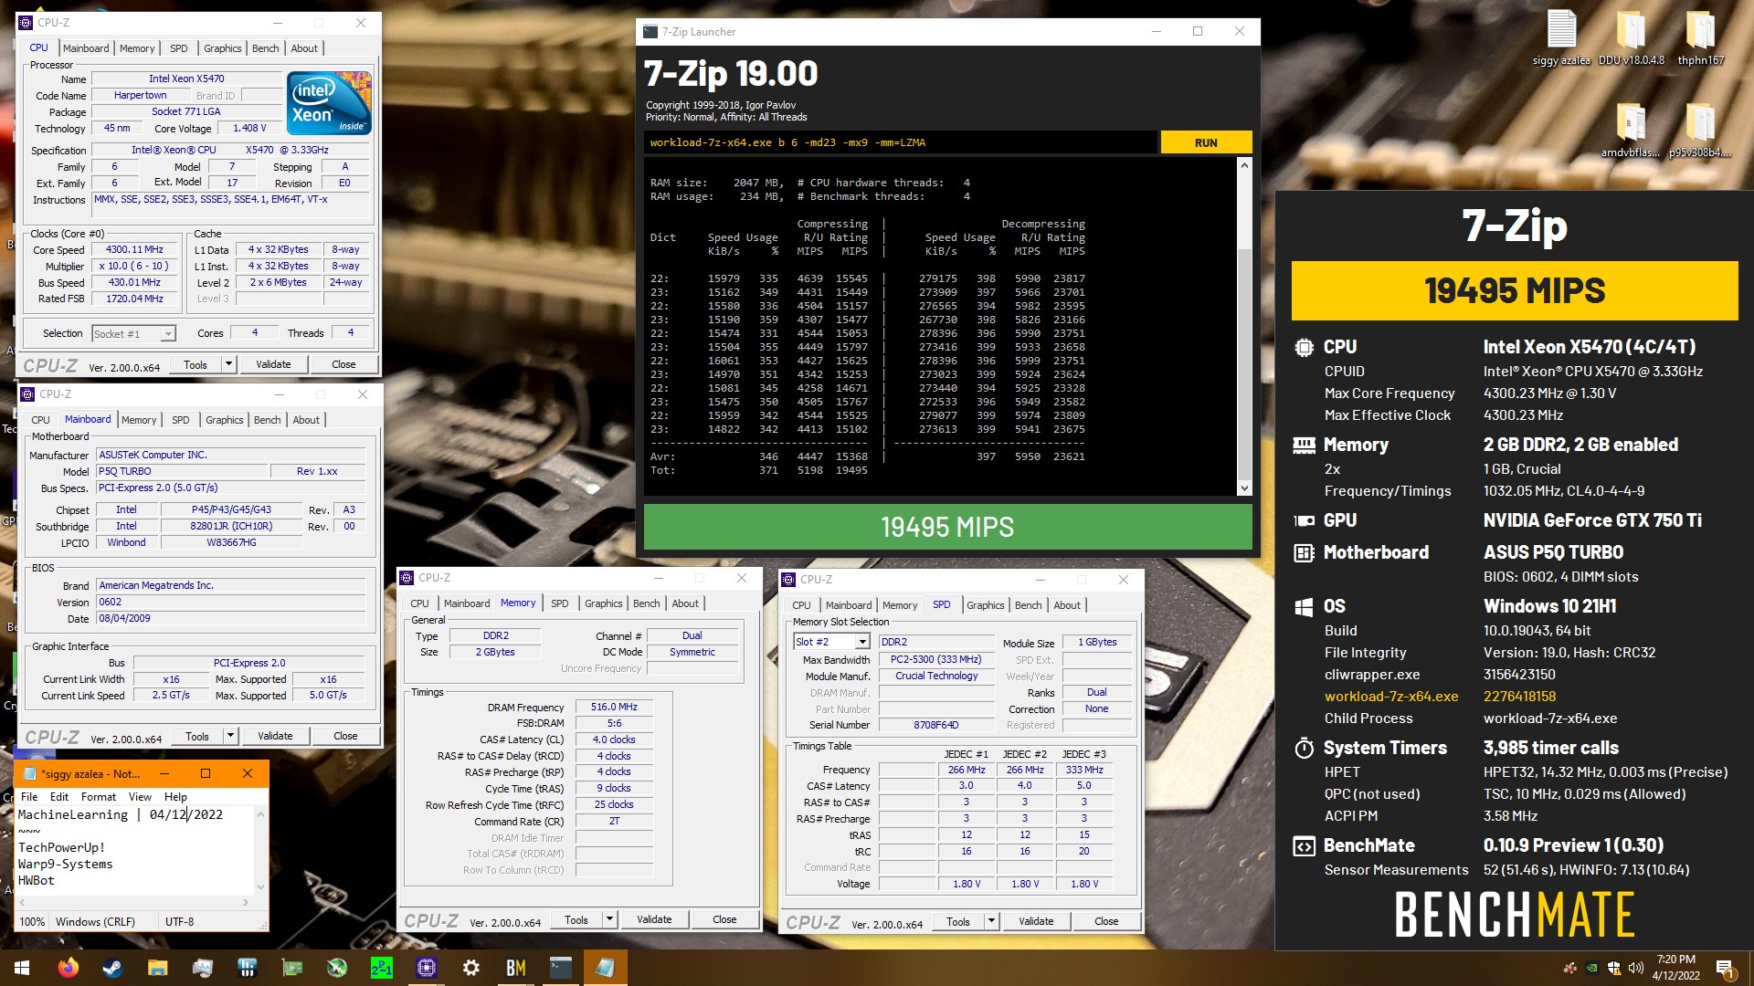The height and width of the screenshot is (986, 1754).
Task: Click the NVIDIA GeForce GTX 750 Ti text
Action: [1592, 520]
